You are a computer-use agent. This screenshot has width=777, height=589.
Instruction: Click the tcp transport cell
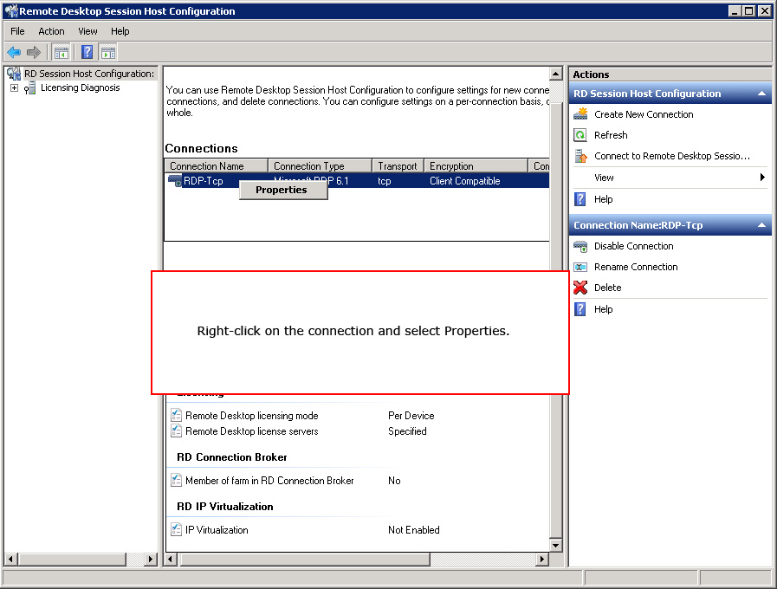[x=385, y=181]
